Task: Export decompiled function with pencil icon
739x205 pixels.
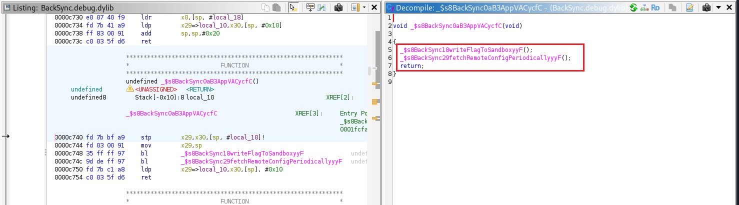Action: [x=689, y=7]
